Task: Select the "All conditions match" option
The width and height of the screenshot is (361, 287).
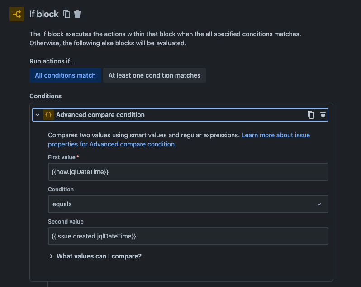Action: tap(65, 75)
